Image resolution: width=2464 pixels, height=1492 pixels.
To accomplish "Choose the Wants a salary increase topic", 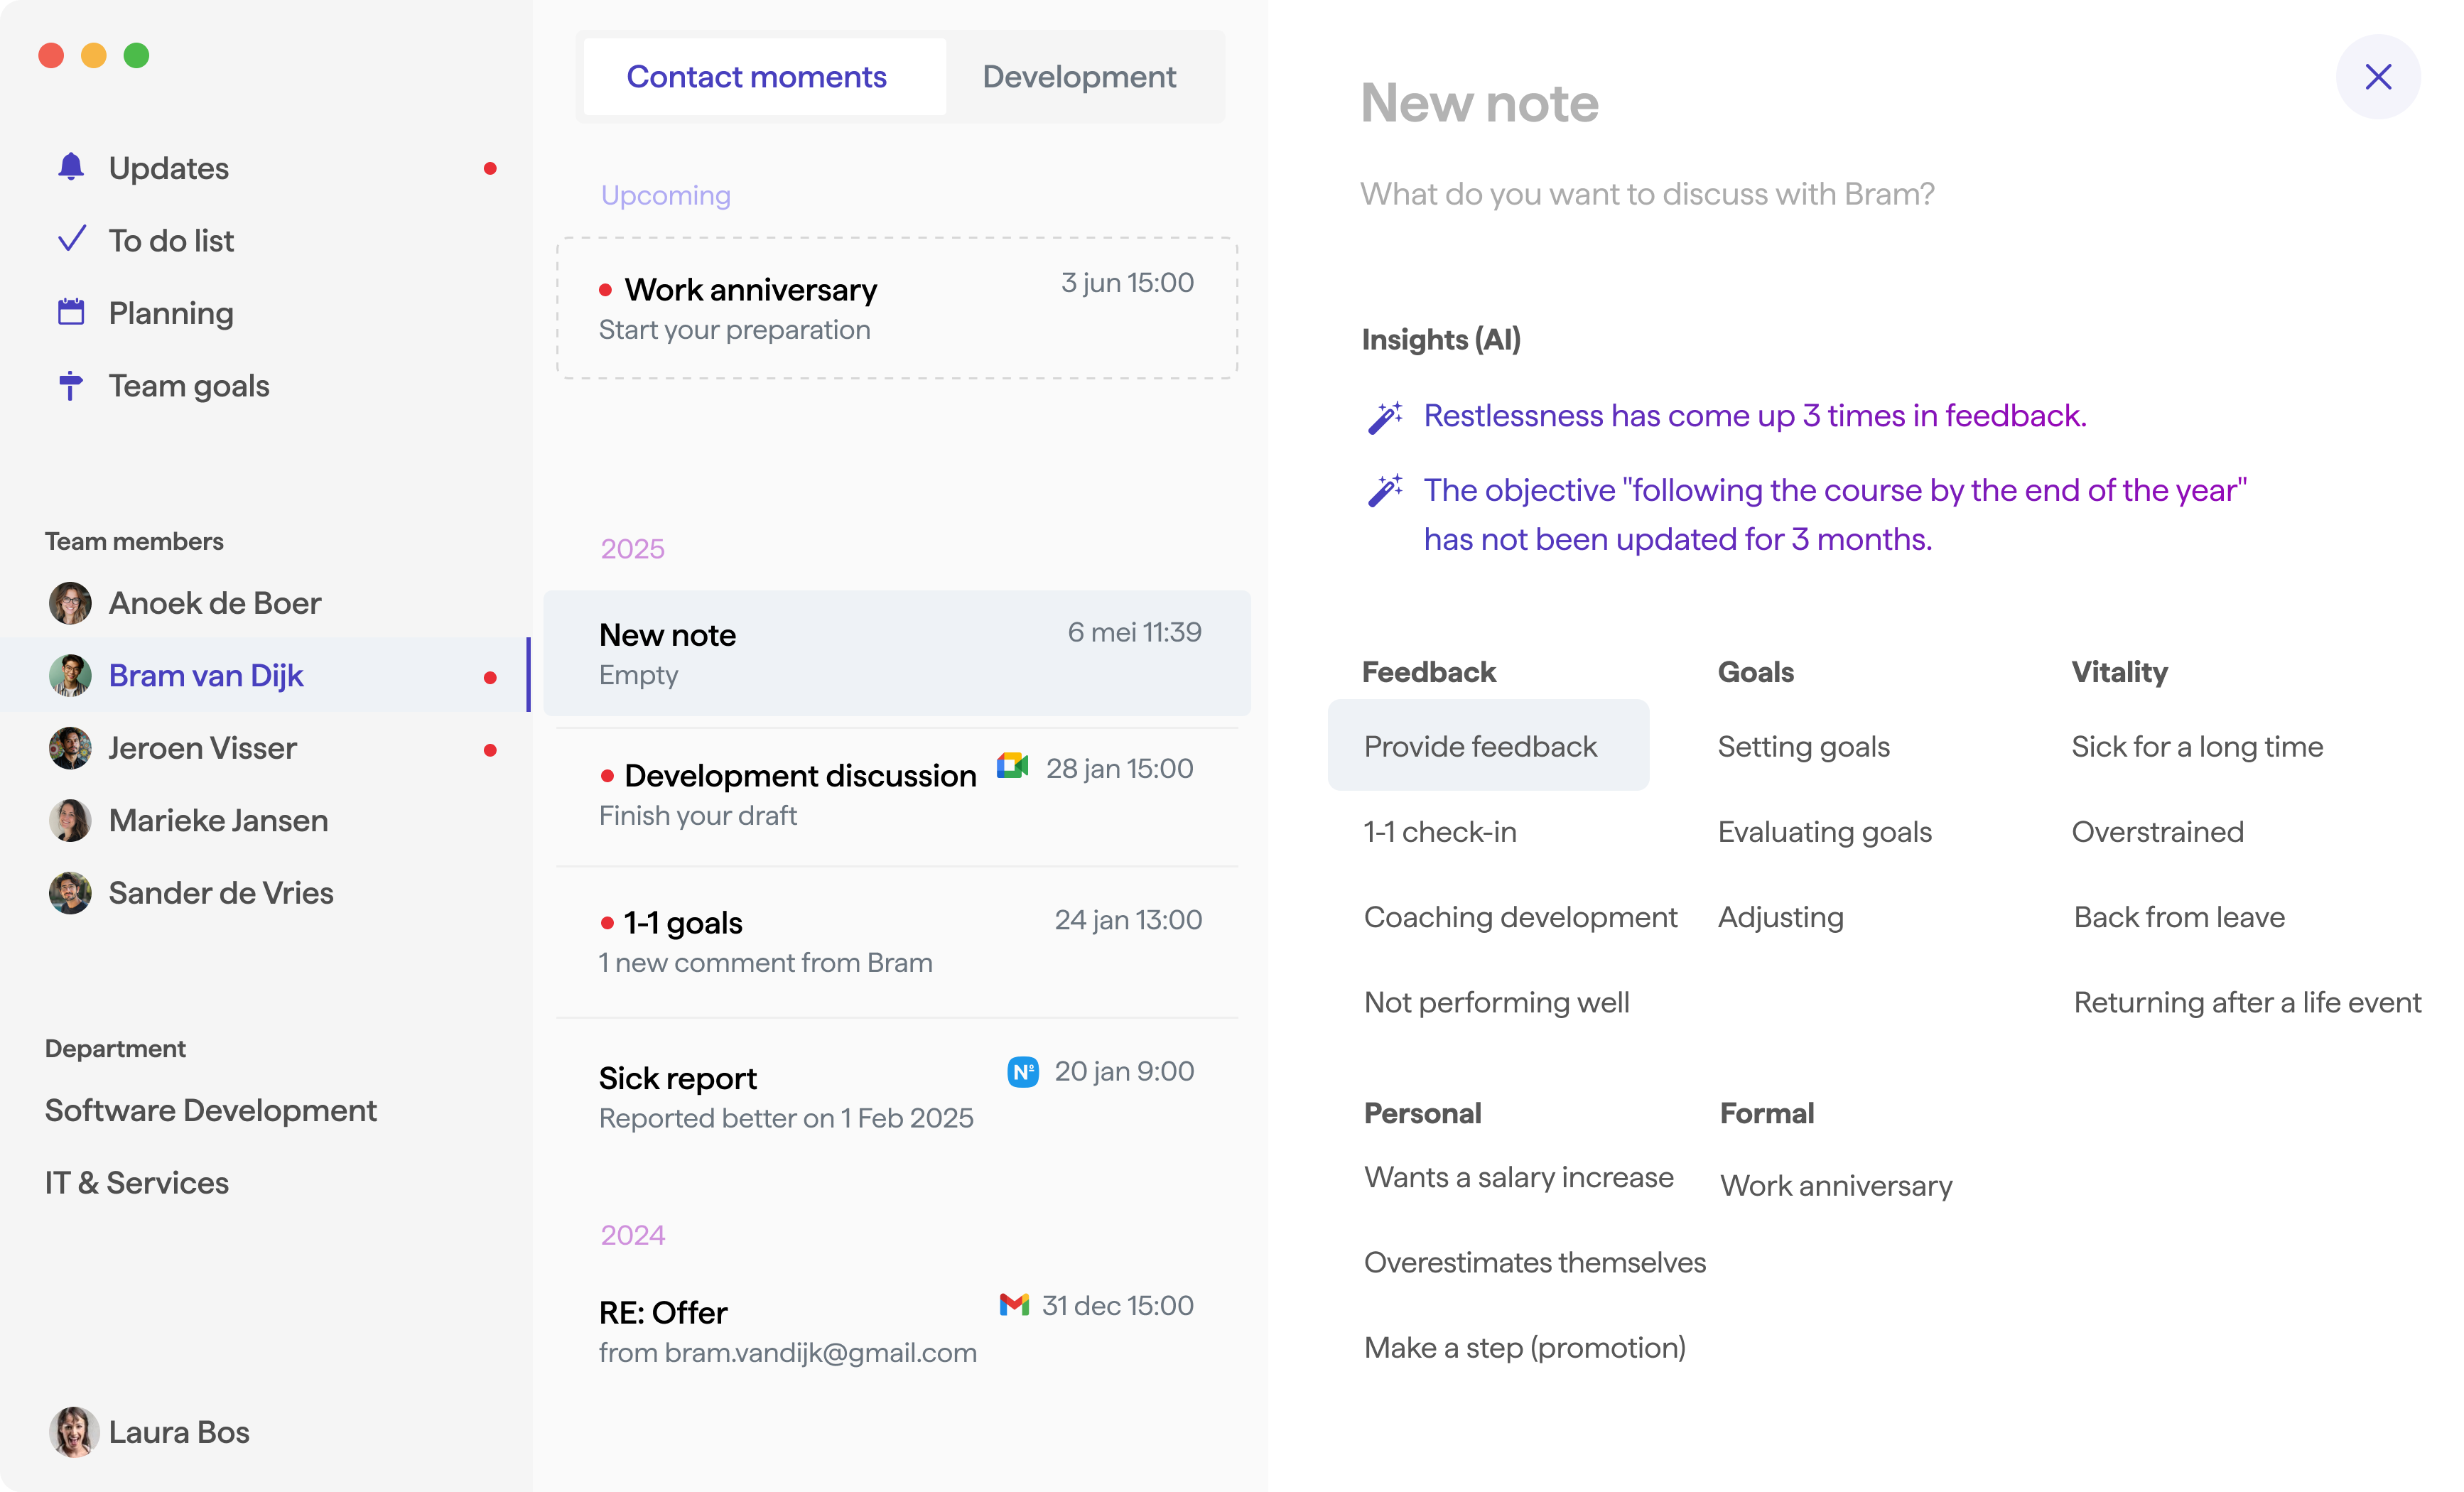I will (1518, 1177).
